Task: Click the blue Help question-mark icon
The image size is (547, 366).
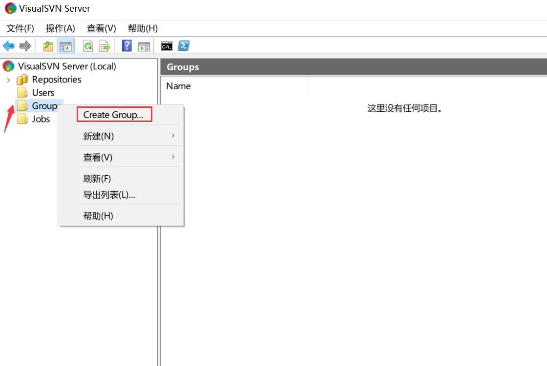Action: point(126,46)
